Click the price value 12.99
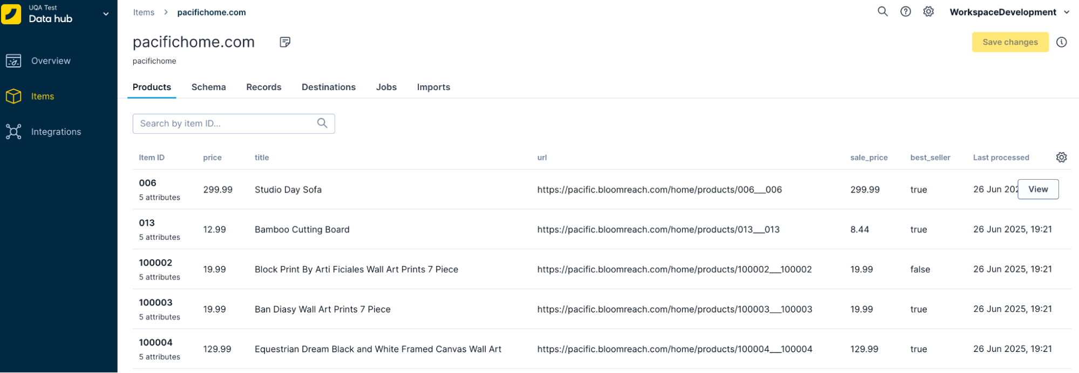Image resolution: width=1079 pixels, height=373 pixels. [214, 230]
